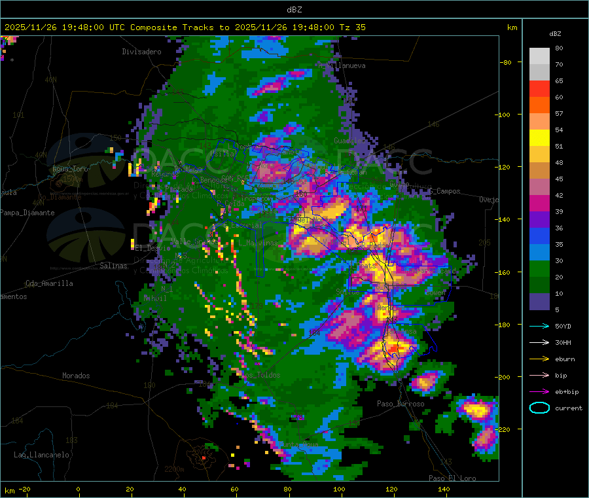
Task: Click the Paso_Barroso map label
Action: tap(401, 404)
